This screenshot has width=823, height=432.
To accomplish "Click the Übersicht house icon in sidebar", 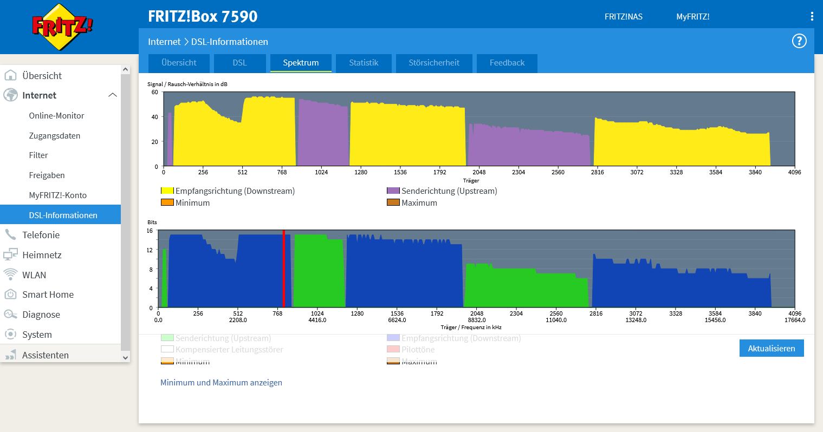I will click(10, 75).
